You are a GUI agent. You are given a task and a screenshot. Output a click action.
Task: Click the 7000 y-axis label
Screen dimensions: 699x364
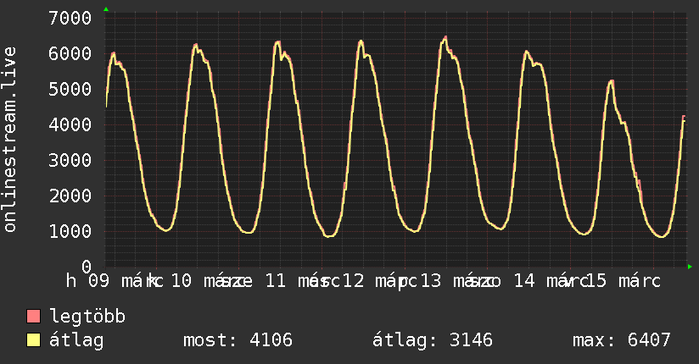[70, 18]
